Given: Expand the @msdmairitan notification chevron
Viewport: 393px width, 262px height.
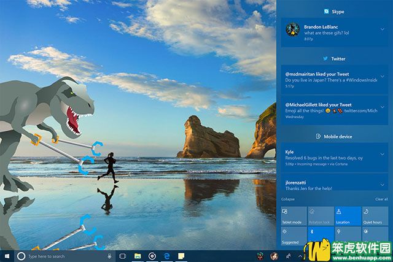Looking at the screenshot, I should pos(383,76).
